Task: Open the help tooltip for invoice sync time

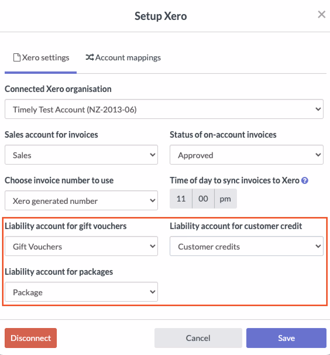Action: point(305,181)
